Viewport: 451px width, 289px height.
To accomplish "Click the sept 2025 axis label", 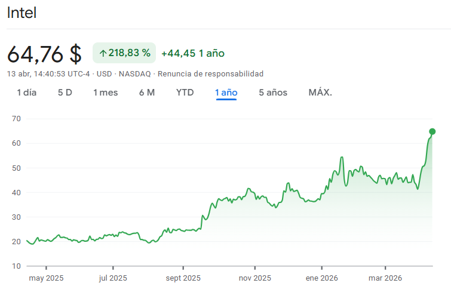I will click(183, 278).
